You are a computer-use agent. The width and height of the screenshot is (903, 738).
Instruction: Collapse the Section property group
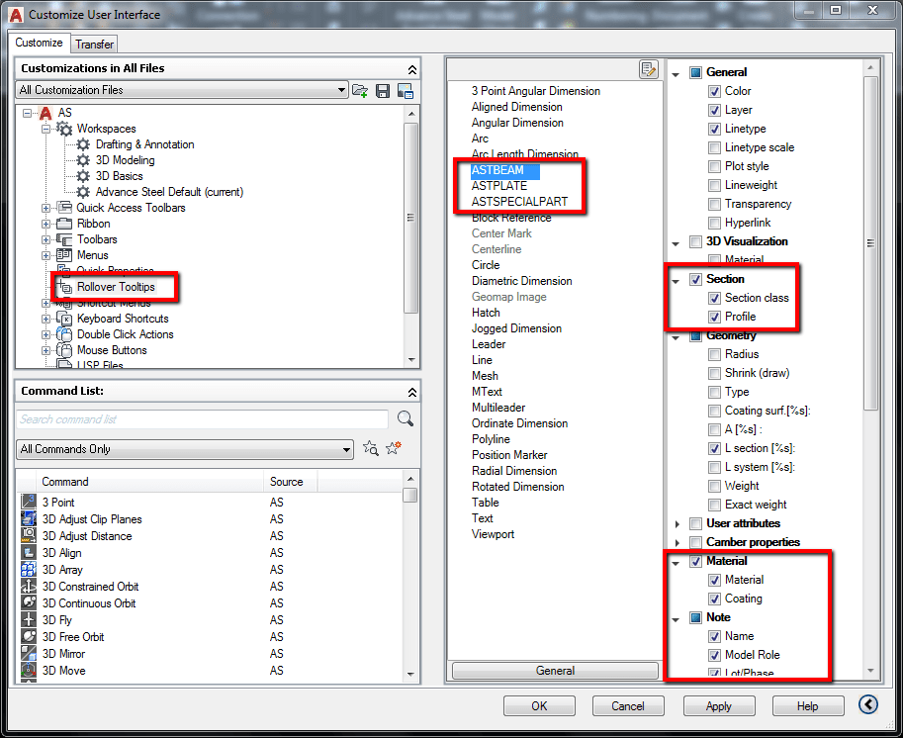click(677, 279)
